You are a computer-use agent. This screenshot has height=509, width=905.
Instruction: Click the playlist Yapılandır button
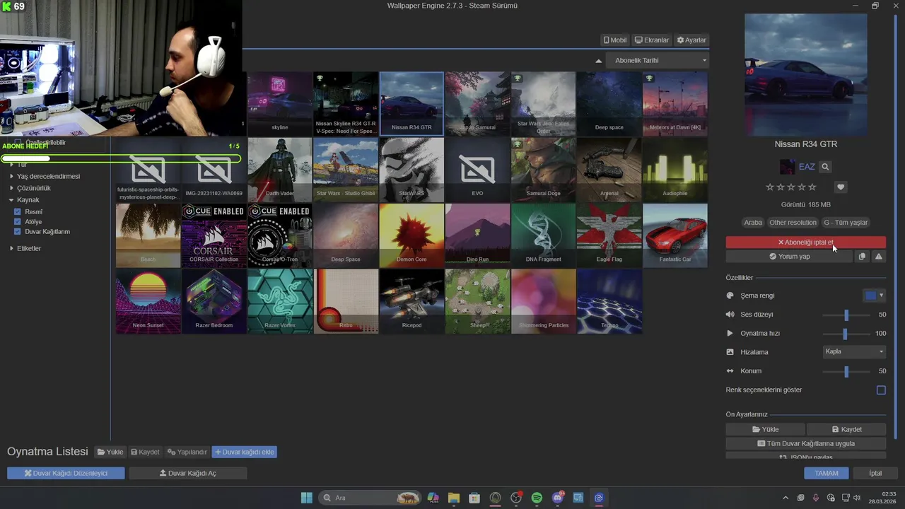point(187,452)
